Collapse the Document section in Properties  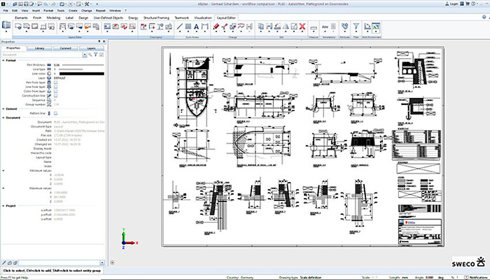[x=3, y=118]
